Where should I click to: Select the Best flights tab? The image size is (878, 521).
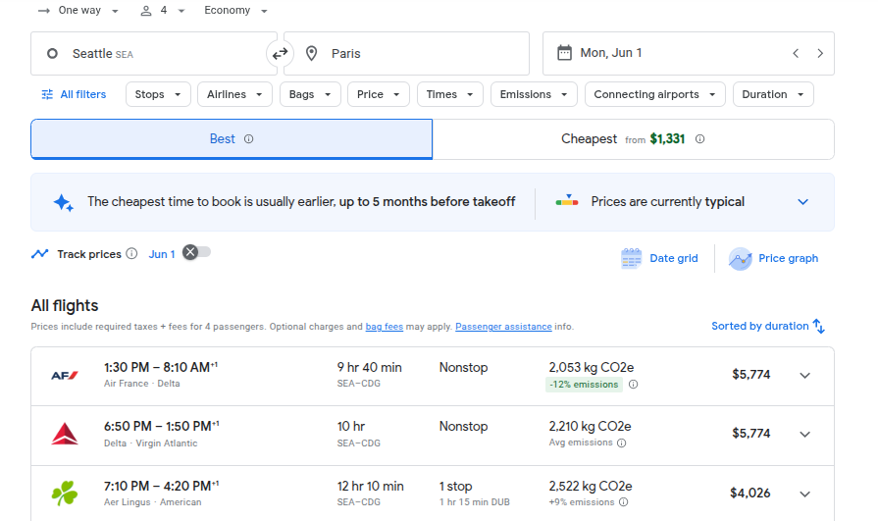(231, 139)
